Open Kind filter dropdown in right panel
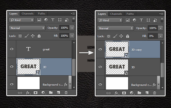Screen dimensions: 171x108 [x=110, y=20]
